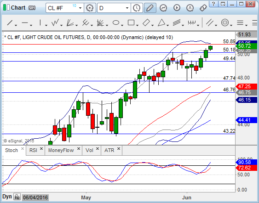Screen dimensions: 259x203
Task: Click the gray 51.93 price marker
Action: [x=247, y=34]
